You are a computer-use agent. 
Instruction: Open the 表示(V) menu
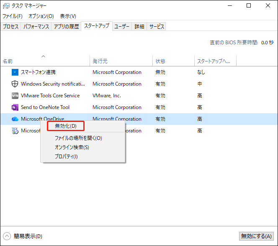(68, 16)
